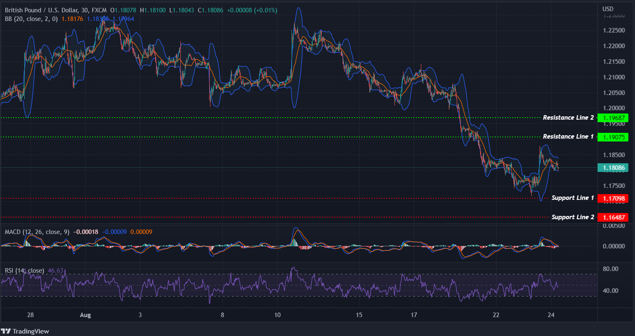
Task: Click the Support Line 1 label 1.17098
Action: 613,198
